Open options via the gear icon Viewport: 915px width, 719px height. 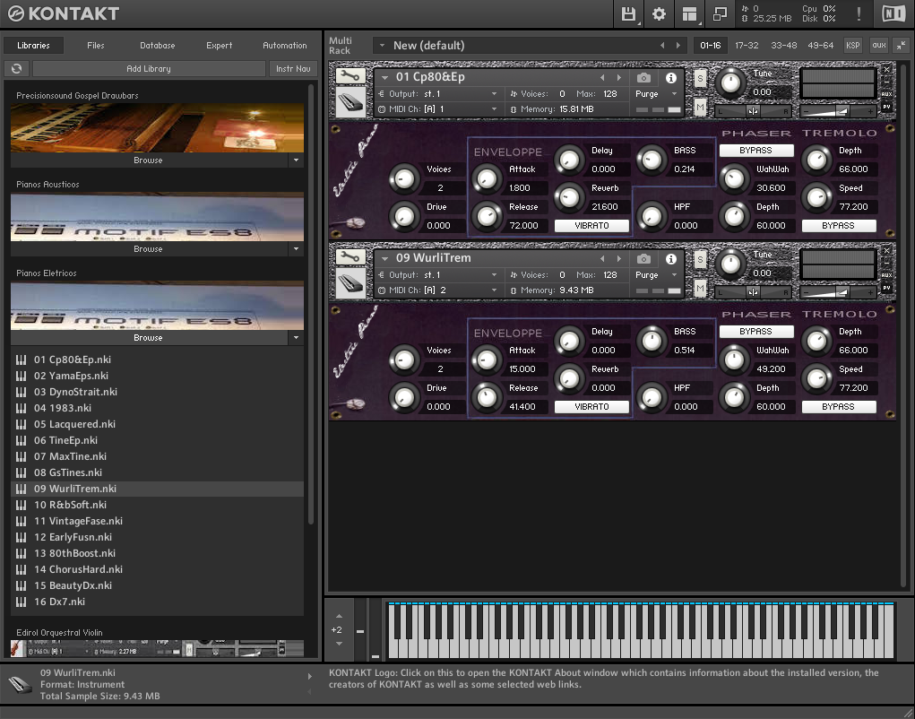pos(659,14)
